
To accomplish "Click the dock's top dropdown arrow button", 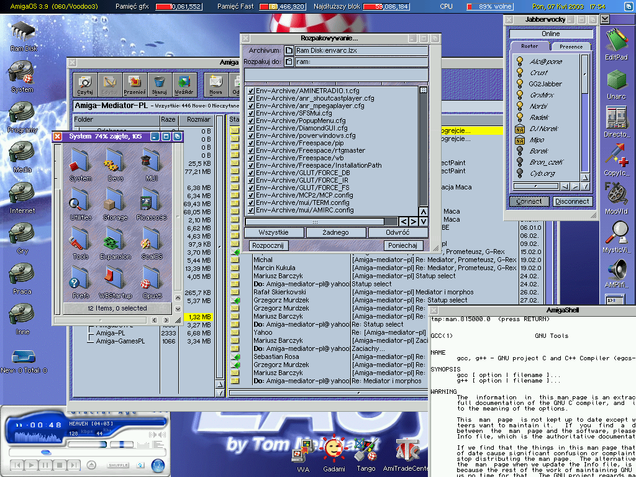I will click(x=605, y=19).
